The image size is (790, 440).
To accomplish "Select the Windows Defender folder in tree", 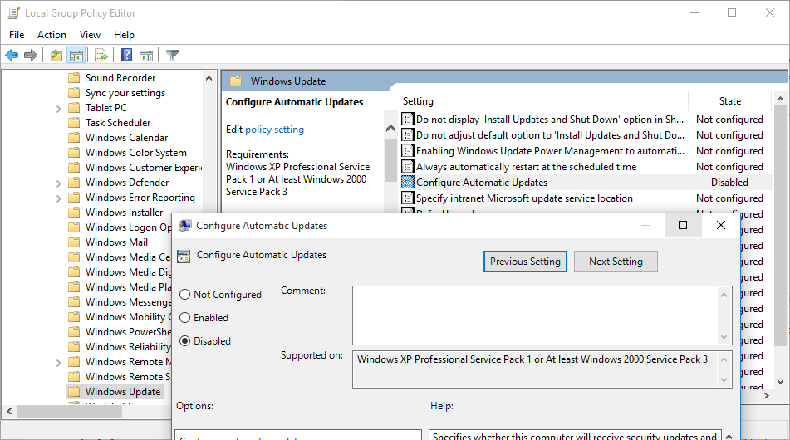I will click(x=126, y=183).
